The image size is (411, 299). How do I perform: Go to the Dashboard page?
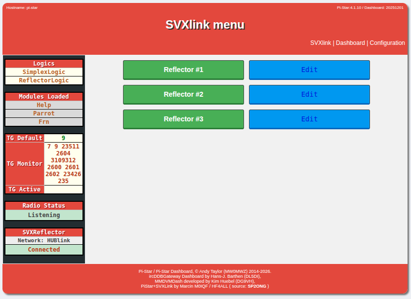tap(350, 43)
